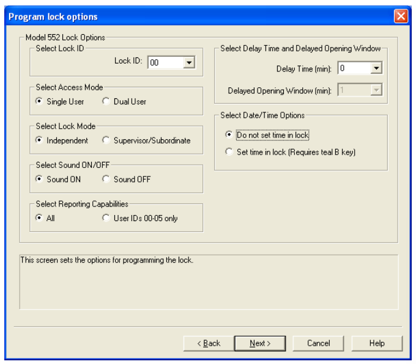
Task: Choose User IDs 00-05 only reporting
Action: (x=106, y=218)
